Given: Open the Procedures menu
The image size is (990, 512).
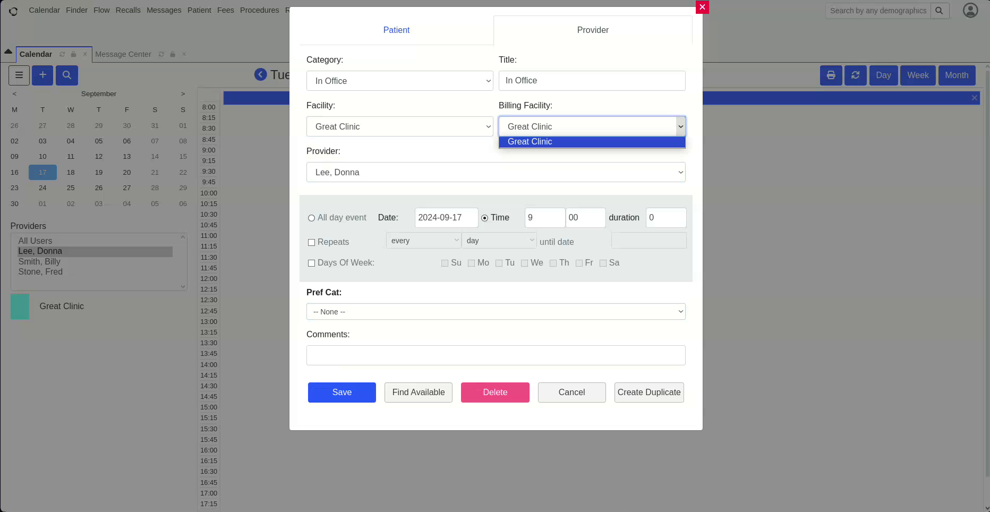Looking at the screenshot, I should click(x=259, y=10).
